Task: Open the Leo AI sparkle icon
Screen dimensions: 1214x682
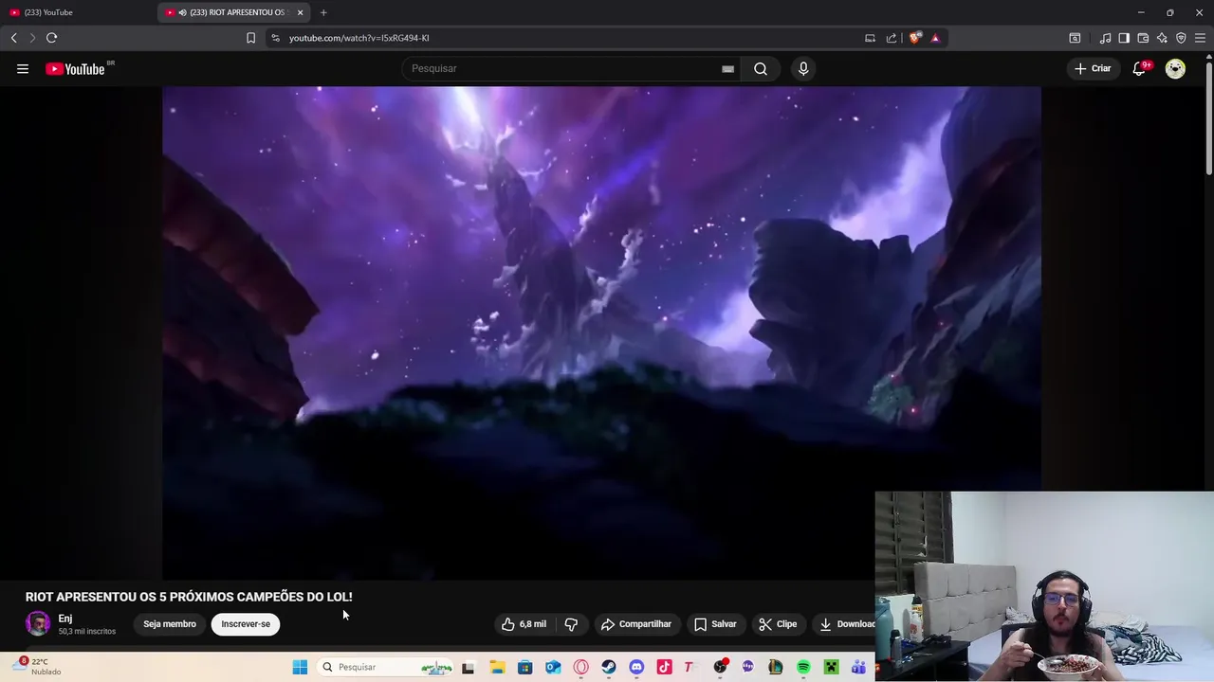Action: (x=1162, y=38)
